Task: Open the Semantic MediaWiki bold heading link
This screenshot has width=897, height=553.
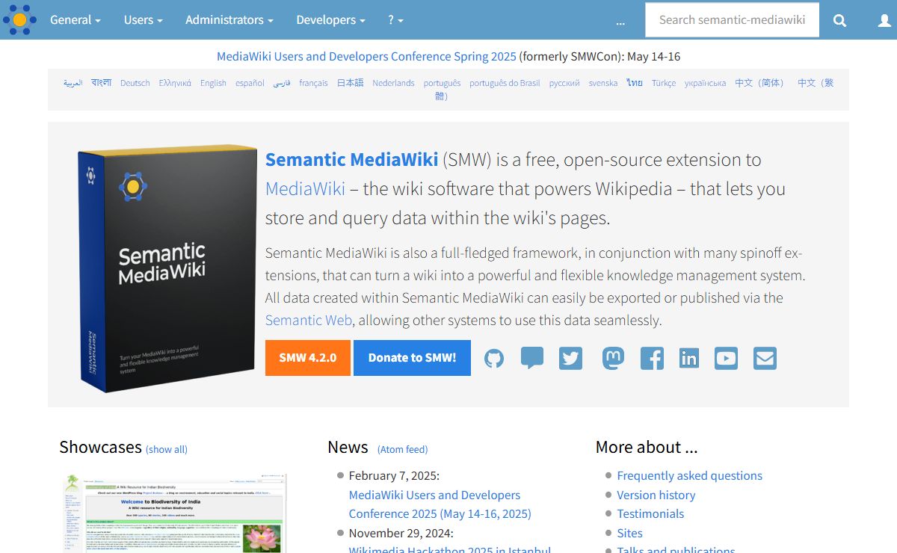Action: click(351, 160)
